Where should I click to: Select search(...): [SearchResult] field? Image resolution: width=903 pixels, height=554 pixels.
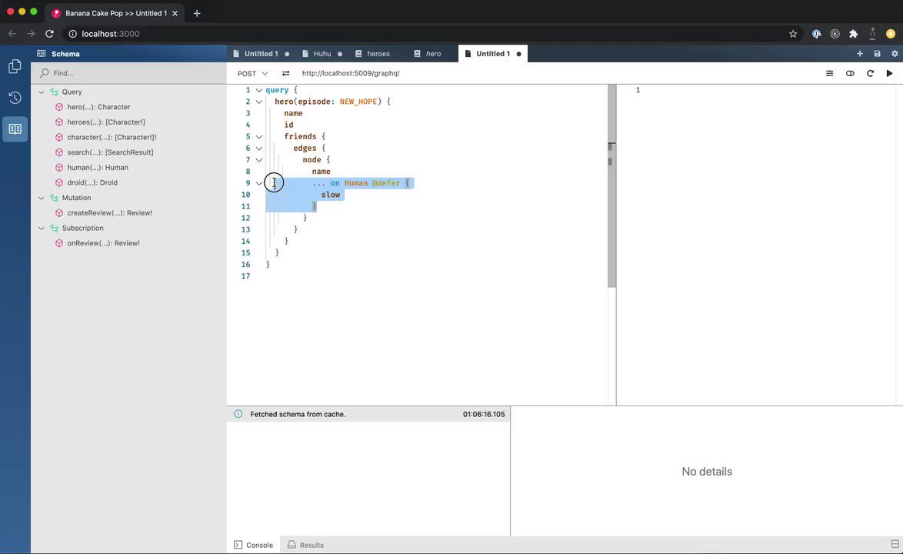(110, 152)
